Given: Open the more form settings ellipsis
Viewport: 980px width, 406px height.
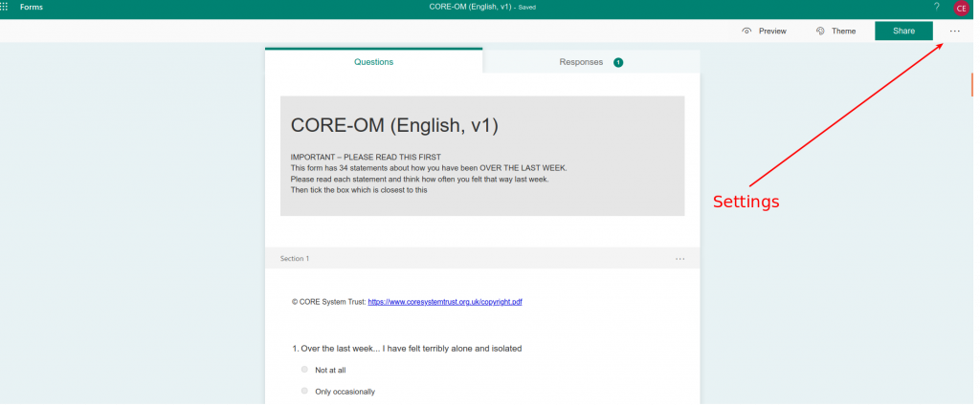Looking at the screenshot, I should coord(954,31).
